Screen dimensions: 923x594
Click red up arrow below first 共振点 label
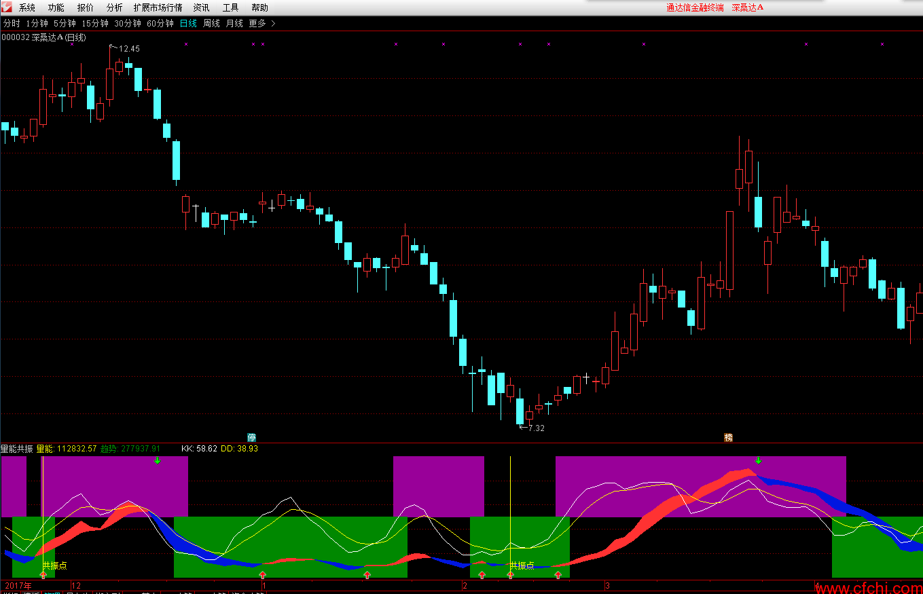point(43,575)
